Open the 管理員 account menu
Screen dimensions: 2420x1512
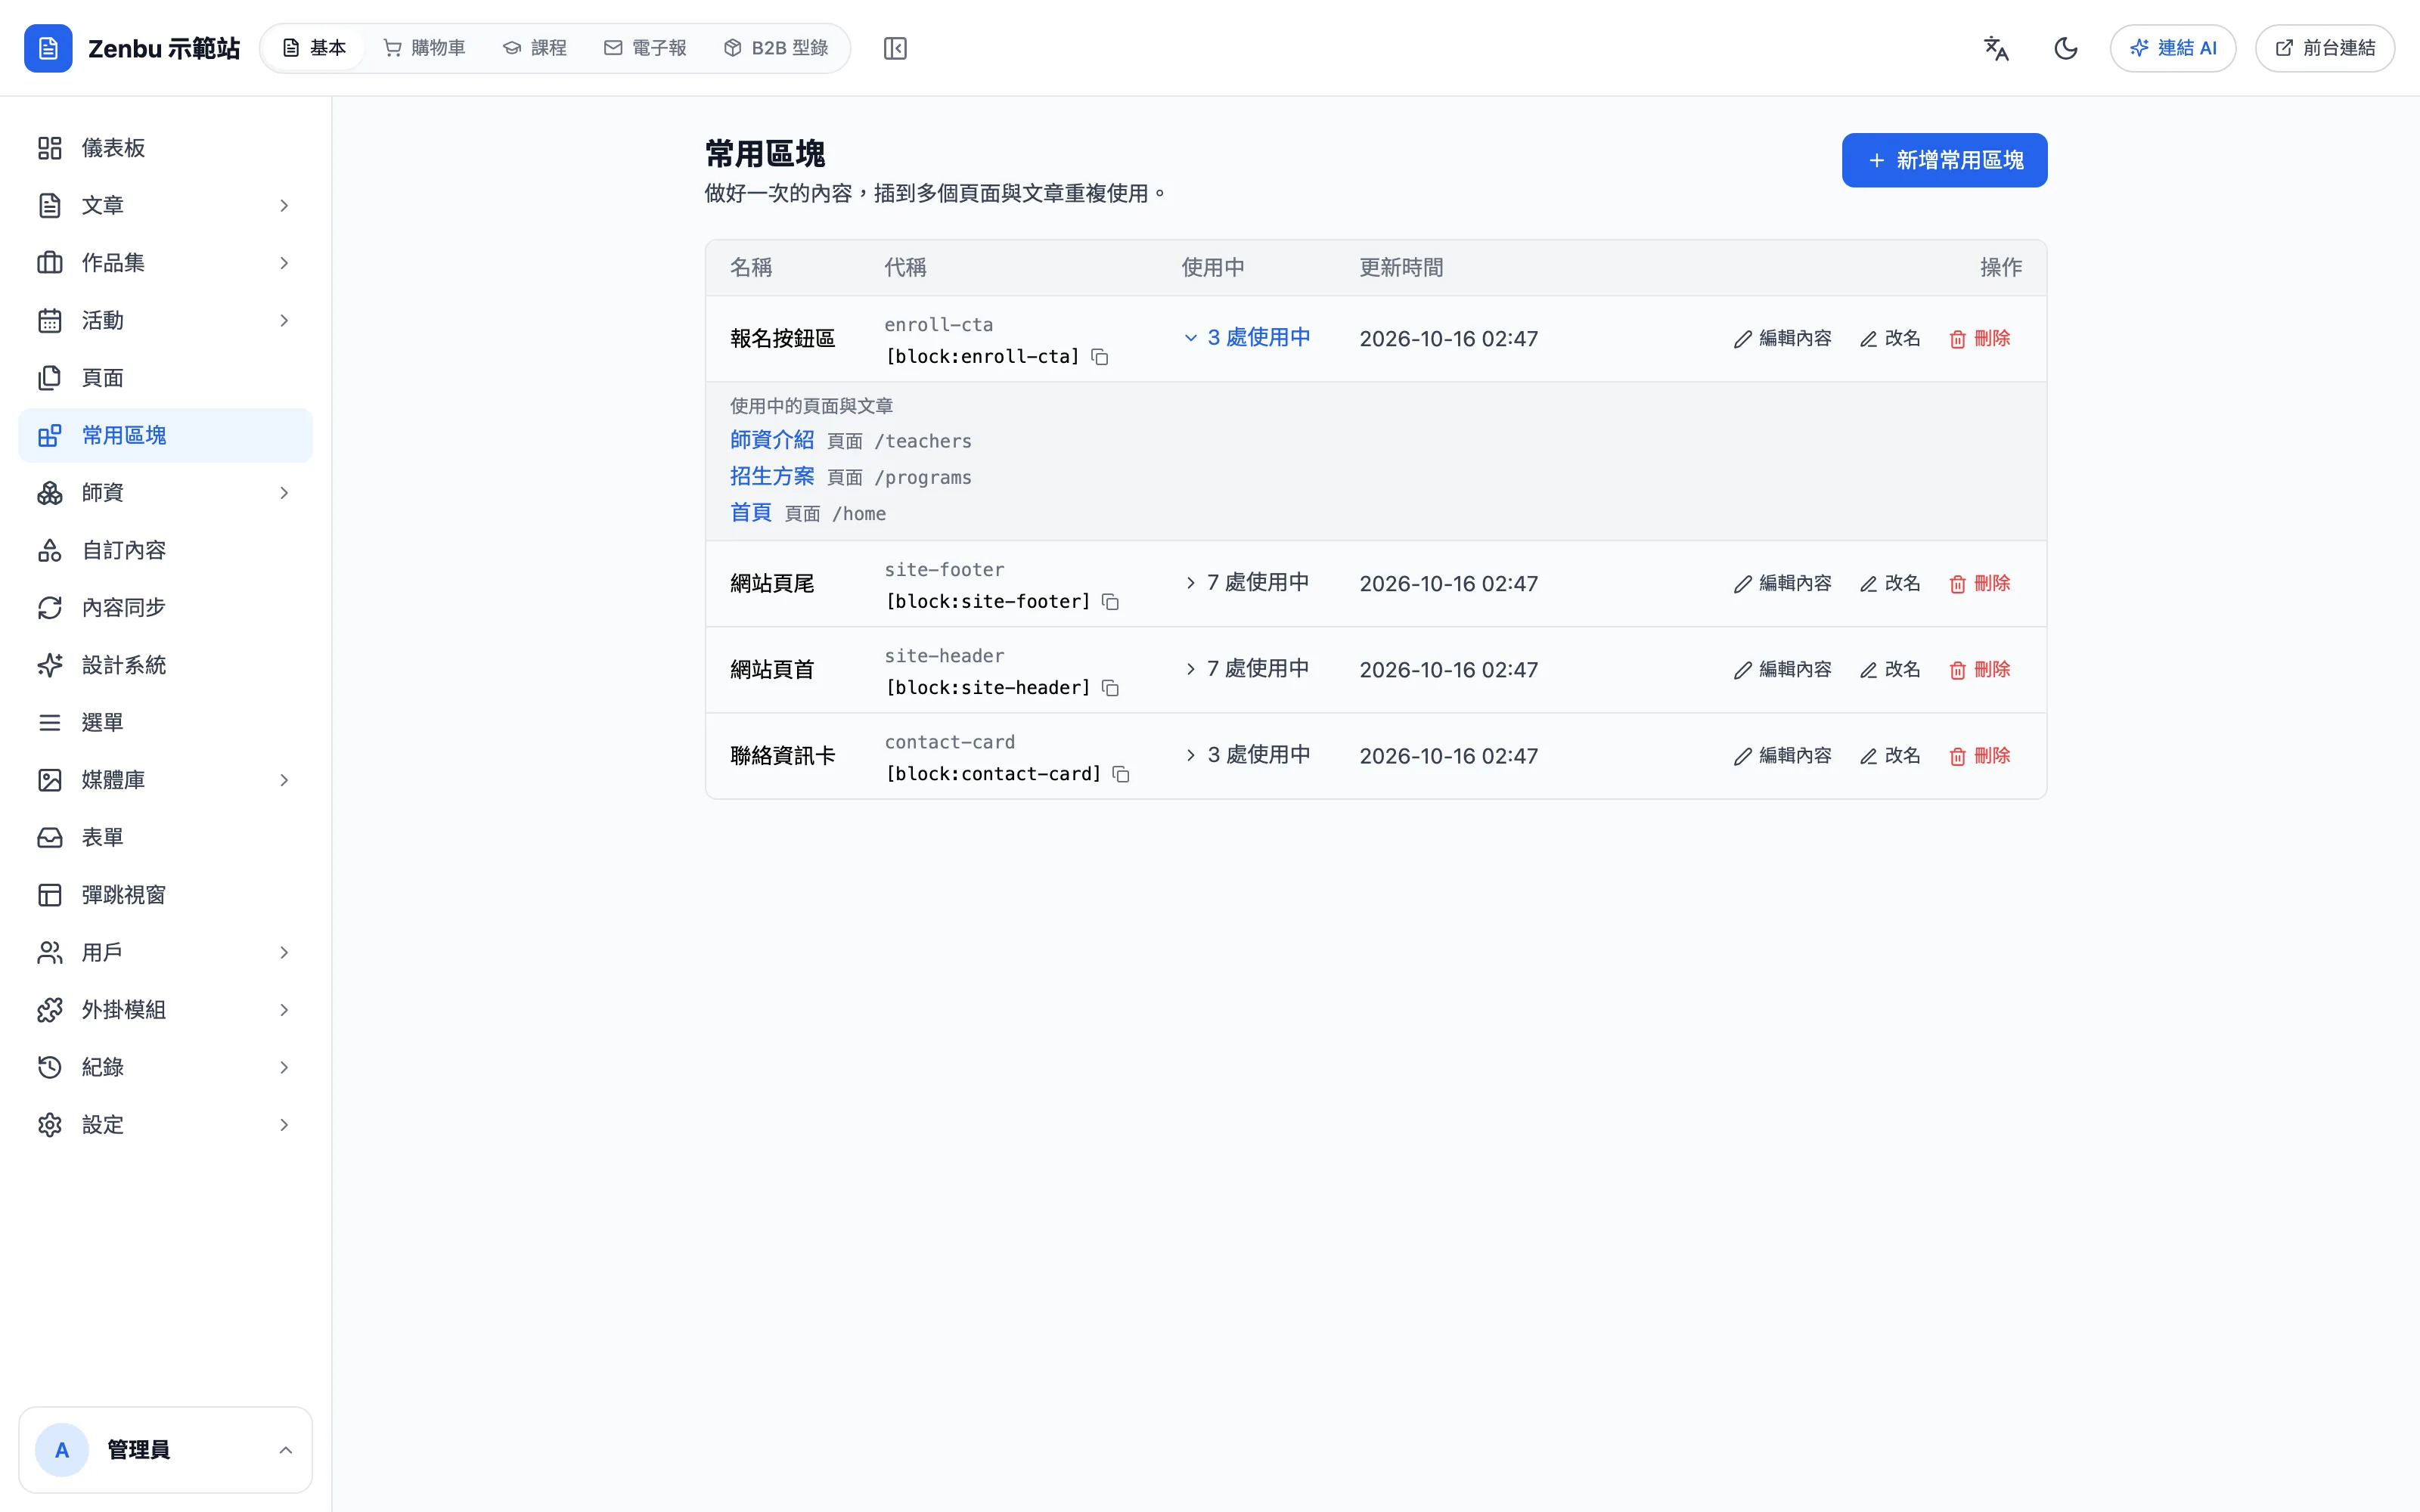[166, 1450]
